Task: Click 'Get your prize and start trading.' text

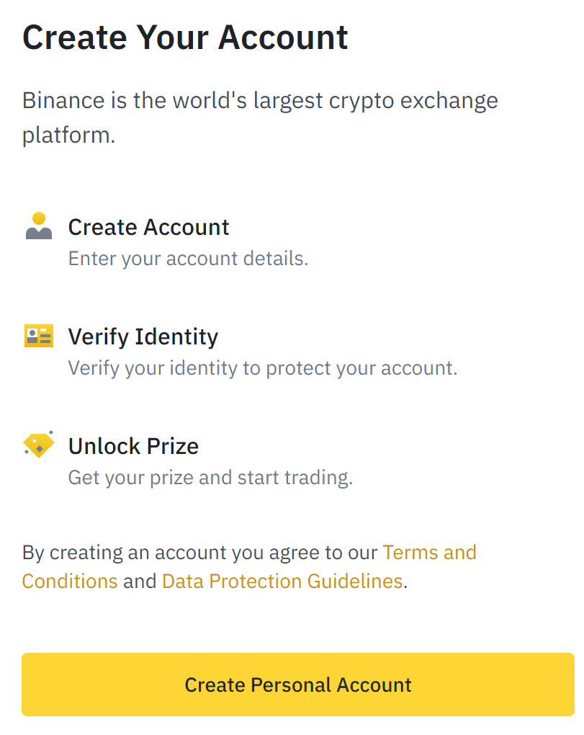Action: point(210,478)
